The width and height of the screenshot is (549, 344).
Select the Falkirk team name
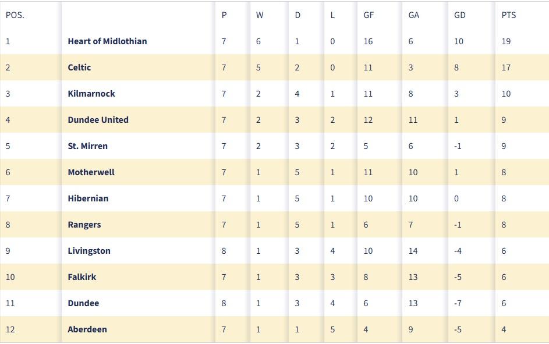coord(82,277)
